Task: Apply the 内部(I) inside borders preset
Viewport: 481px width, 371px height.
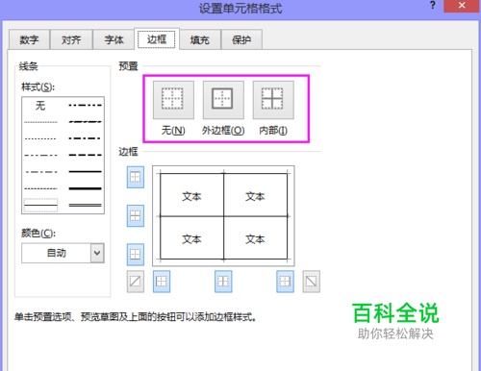Action: tap(273, 100)
